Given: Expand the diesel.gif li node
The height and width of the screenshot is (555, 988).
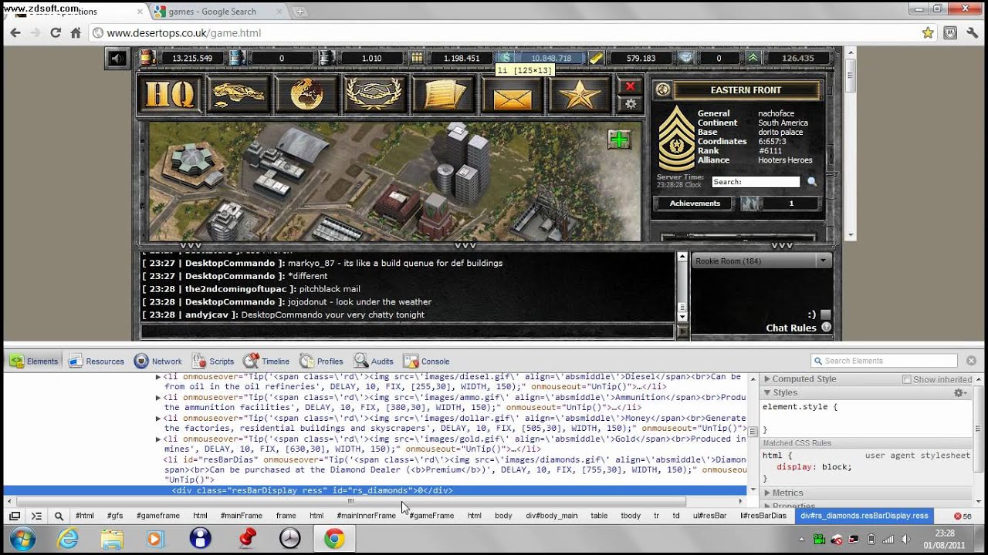Looking at the screenshot, I should [x=158, y=377].
